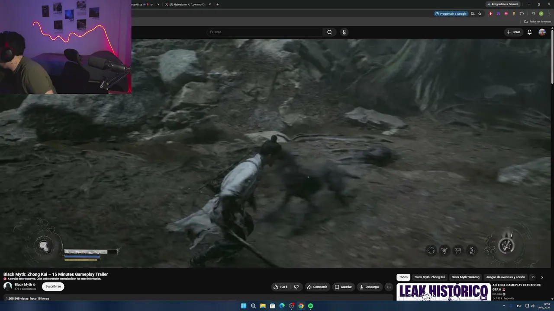Focus the Buscar search field
Image resolution: width=554 pixels, height=311 pixels.
click(265, 32)
